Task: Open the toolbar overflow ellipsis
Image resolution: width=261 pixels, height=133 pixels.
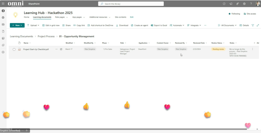Action: pos(205,25)
